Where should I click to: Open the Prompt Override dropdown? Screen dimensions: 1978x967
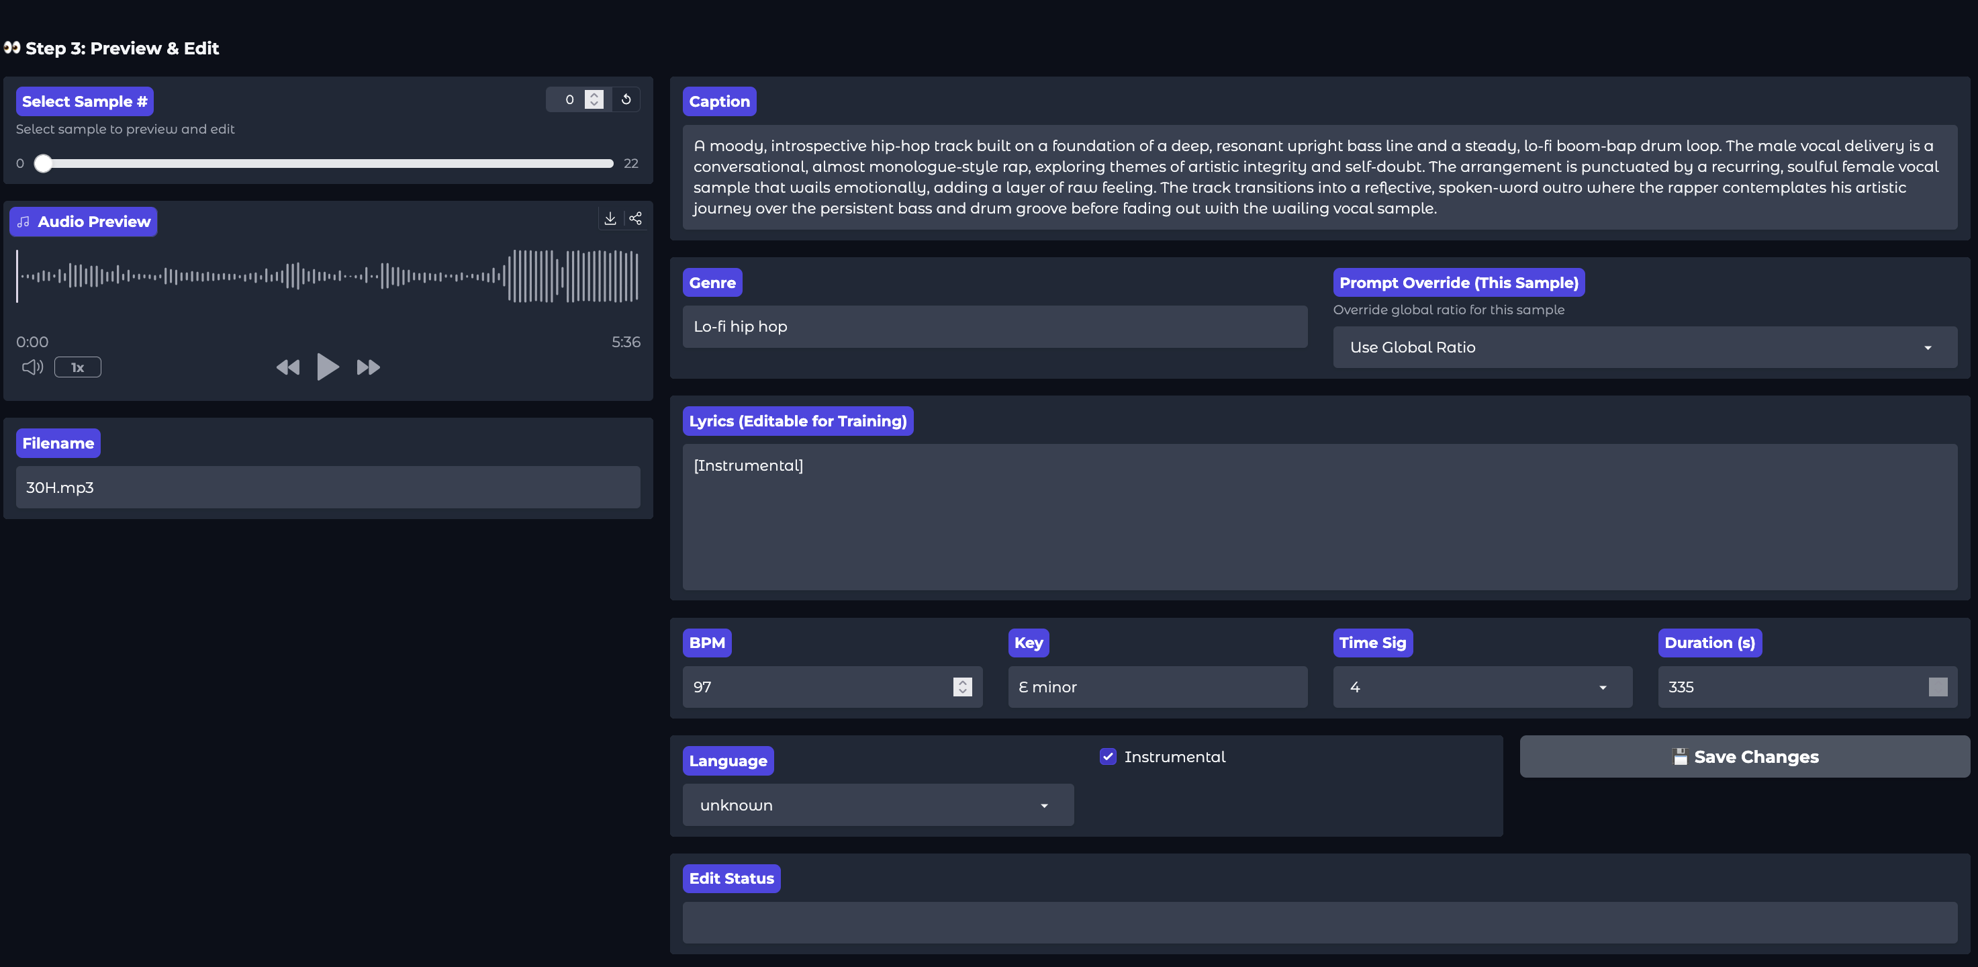pos(1644,347)
